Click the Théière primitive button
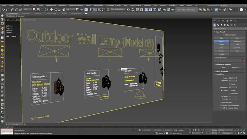The height and width of the screenshot is (139, 247). click(221, 51)
